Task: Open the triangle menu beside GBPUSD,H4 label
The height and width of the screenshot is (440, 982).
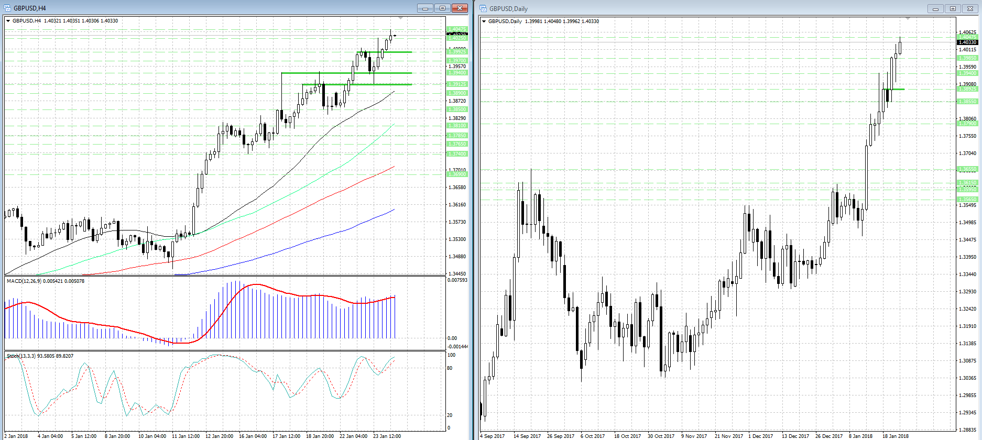Action: point(8,21)
